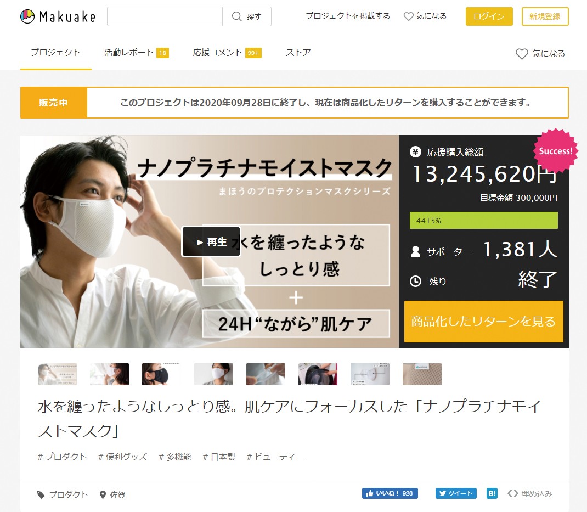
Task: Focus the search input field
Action: pos(165,16)
